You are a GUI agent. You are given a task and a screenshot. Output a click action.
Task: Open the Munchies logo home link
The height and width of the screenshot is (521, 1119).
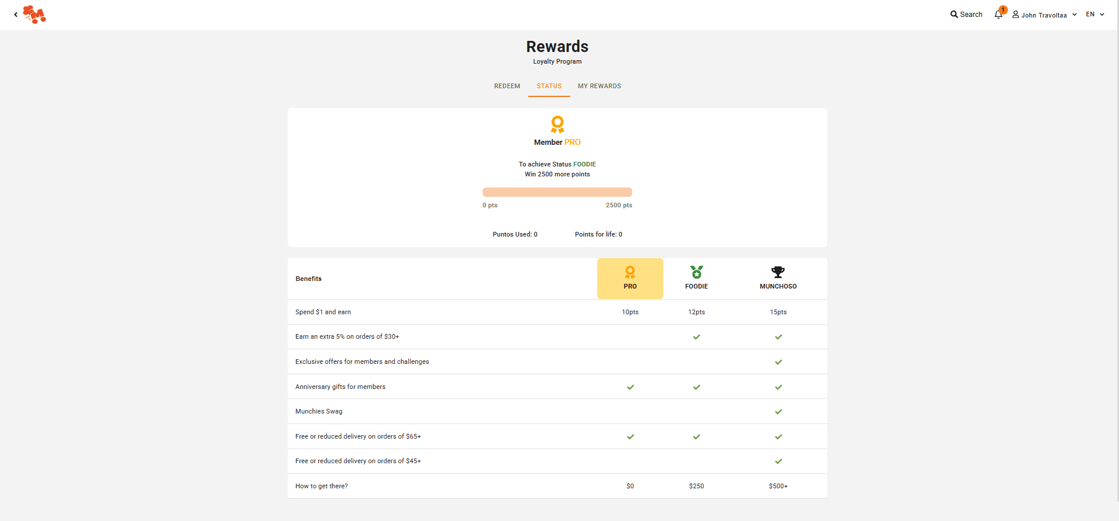point(35,15)
